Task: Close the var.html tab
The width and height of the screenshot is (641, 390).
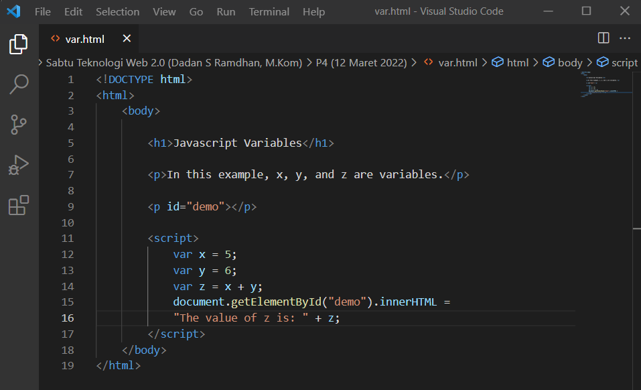Action: pos(127,38)
